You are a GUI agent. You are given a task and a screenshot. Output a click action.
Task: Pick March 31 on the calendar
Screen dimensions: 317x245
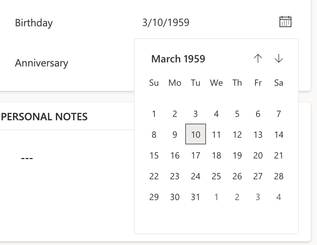tap(196, 197)
